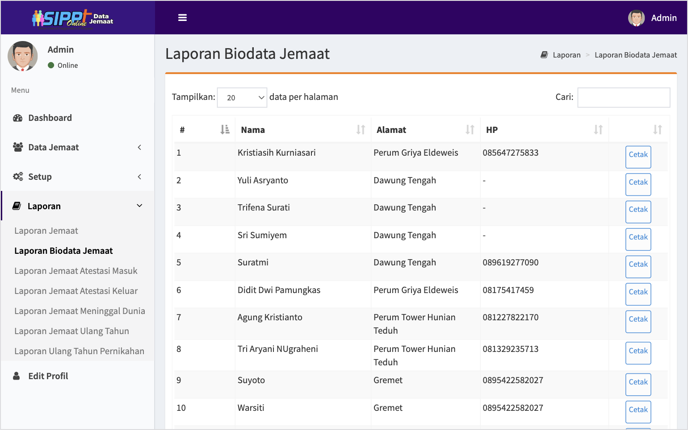Focus the Cari search input field
Viewport: 688px width, 430px height.
[x=623, y=98]
